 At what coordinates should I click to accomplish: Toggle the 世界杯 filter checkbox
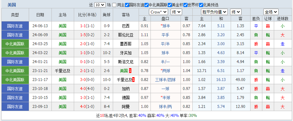coord(185,5)
